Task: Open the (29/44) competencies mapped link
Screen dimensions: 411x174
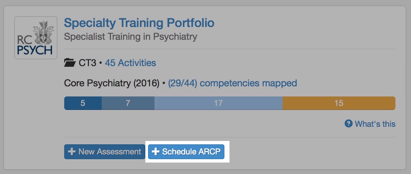Action: point(232,83)
